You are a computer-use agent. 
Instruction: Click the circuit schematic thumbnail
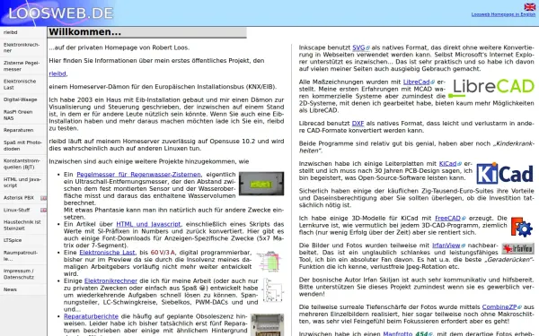point(273,290)
